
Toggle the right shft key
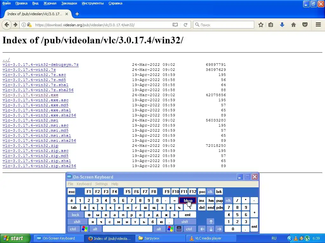point(185,222)
